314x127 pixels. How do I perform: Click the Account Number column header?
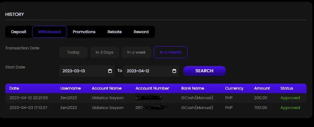pos(152,88)
